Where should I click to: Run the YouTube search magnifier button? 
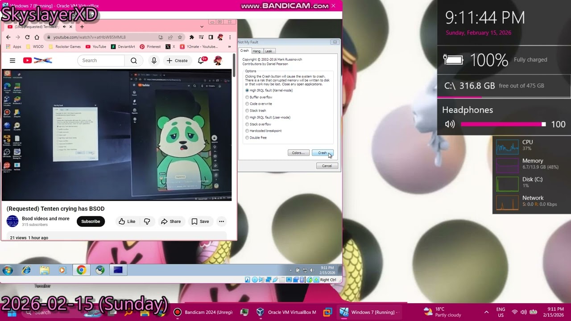click(134, 61)
